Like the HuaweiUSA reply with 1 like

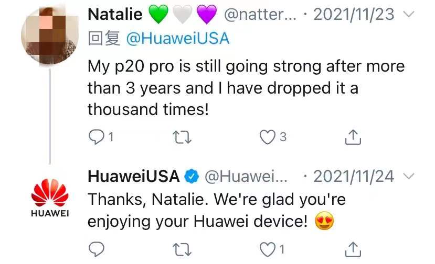pos(268,249)
